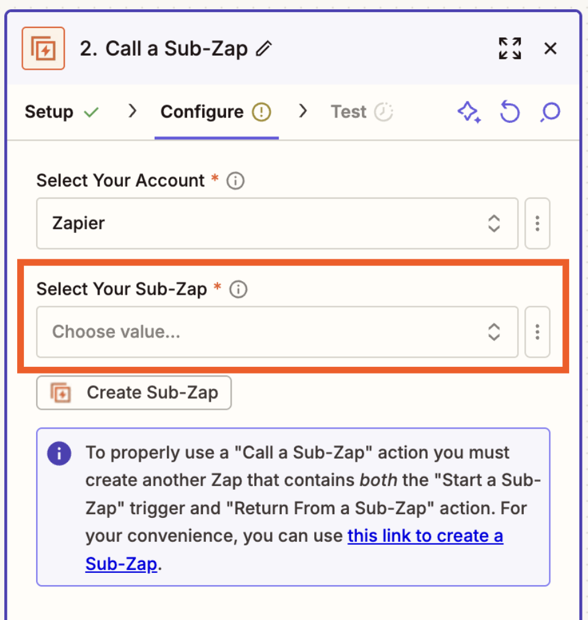Click the purple info icon in notice
The width and height of the screenshot is (588, 620).
click(59, 453)
